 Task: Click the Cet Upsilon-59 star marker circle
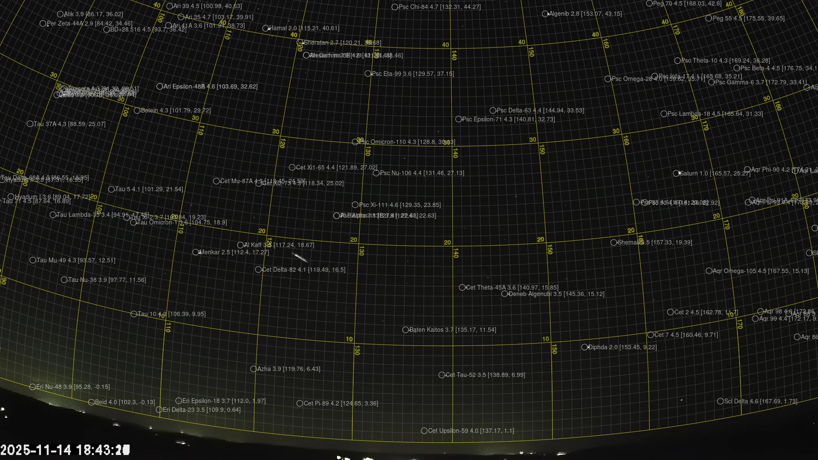click(424, 431)
